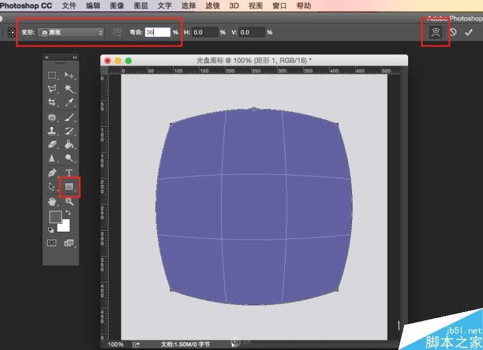Commit the transform with the checkmark
483x350 pixels.
tap(469, 33)
